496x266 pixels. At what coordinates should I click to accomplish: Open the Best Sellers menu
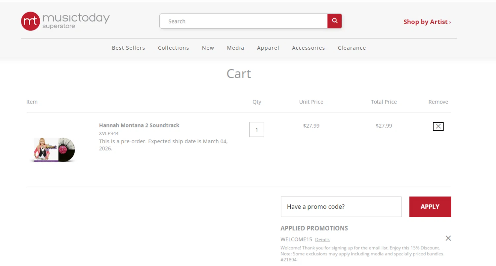coord(128,48)
